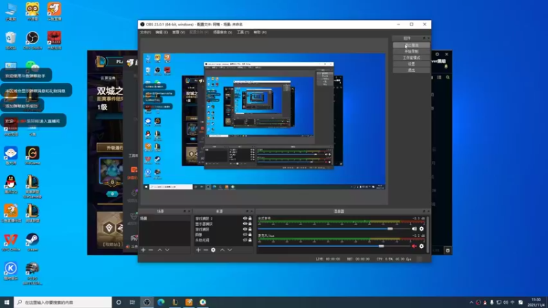This screenshot has width=548, height=308.
Task: Launch QQ from the desktop
Action: (11, 184)
